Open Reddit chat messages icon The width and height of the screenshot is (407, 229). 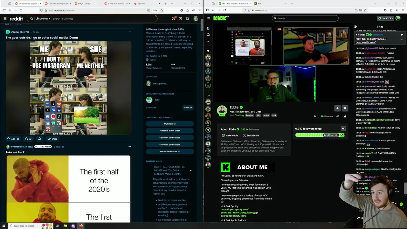(x=174, y=18)
